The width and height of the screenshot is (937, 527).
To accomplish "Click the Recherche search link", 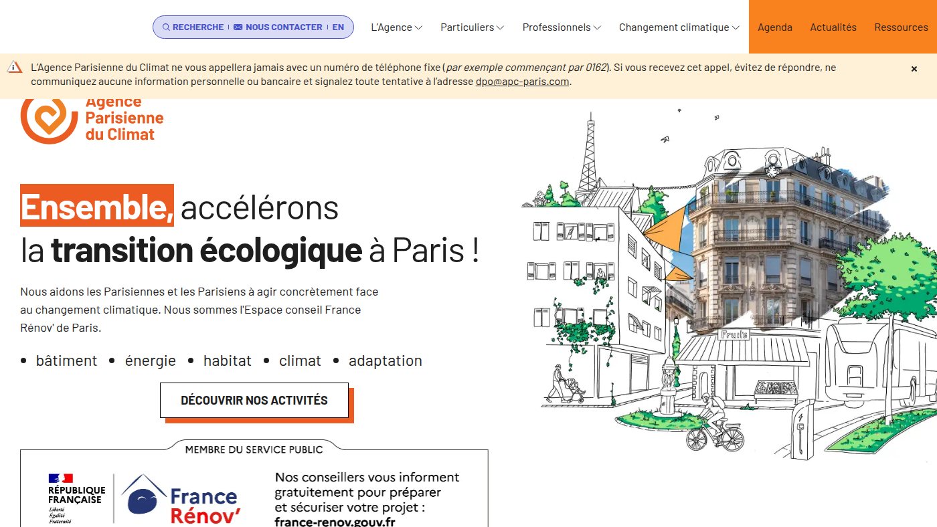I will click(193, 27).
